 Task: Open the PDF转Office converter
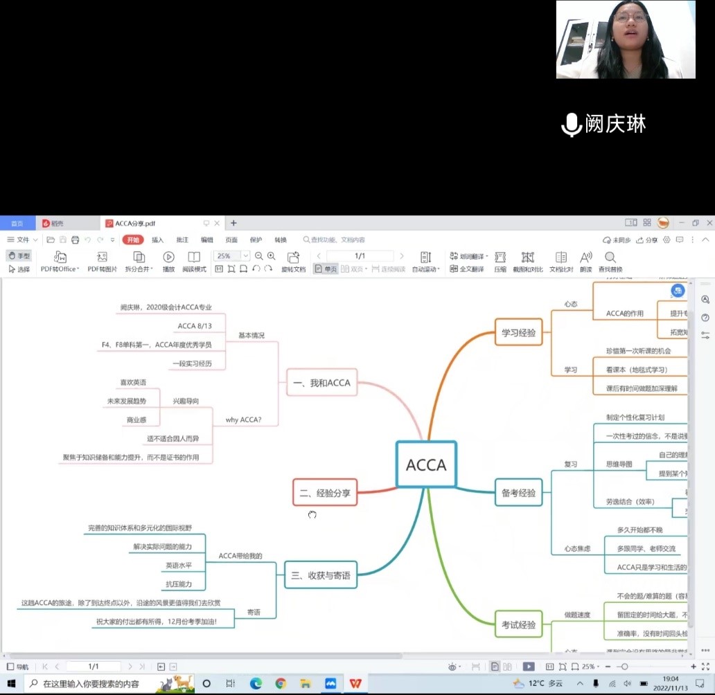(x=60, y=262)
